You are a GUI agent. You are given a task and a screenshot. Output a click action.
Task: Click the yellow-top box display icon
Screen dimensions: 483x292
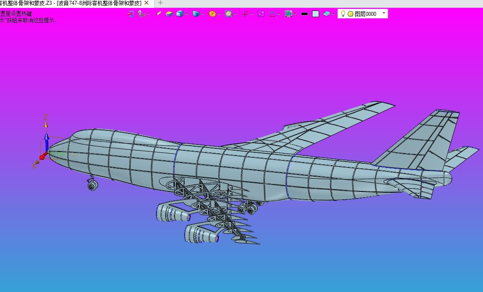(169, 14)
